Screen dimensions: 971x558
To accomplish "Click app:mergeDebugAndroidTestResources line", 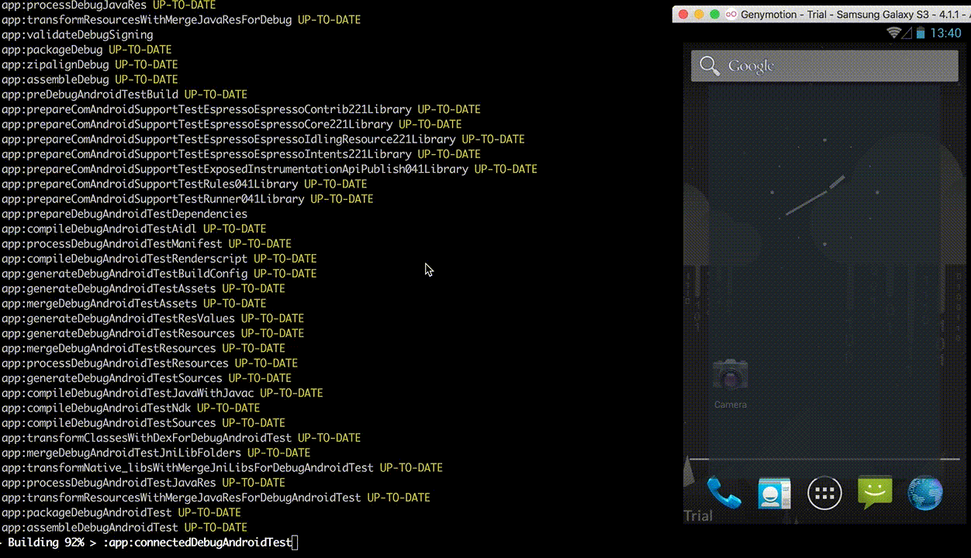I will (x=143, y=349).
